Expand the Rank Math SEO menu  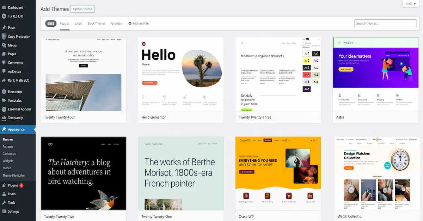coord(18,80)
